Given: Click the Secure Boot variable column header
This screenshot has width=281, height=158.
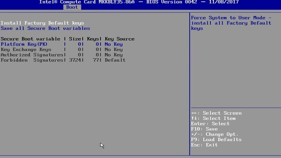Looking at the screenshot, I should [30, 39].
